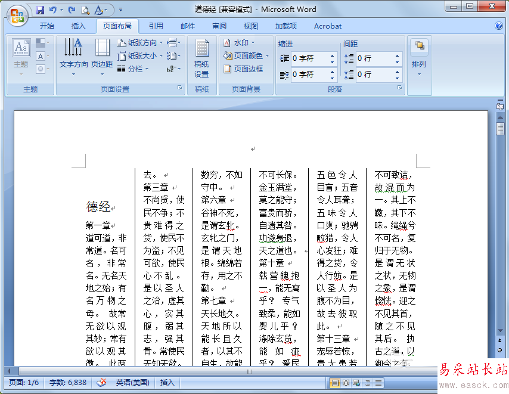The image size is (509, 394).
Task: Open Theme Effects option
Action: (x=42, y=69)
